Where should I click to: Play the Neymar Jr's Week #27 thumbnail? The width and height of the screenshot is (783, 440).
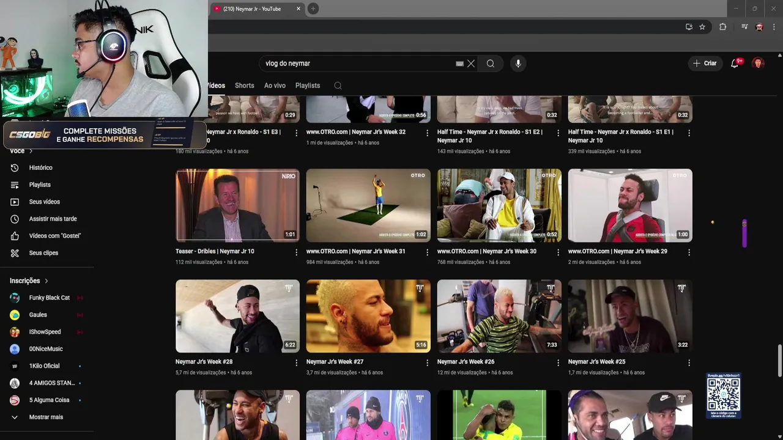368,316
